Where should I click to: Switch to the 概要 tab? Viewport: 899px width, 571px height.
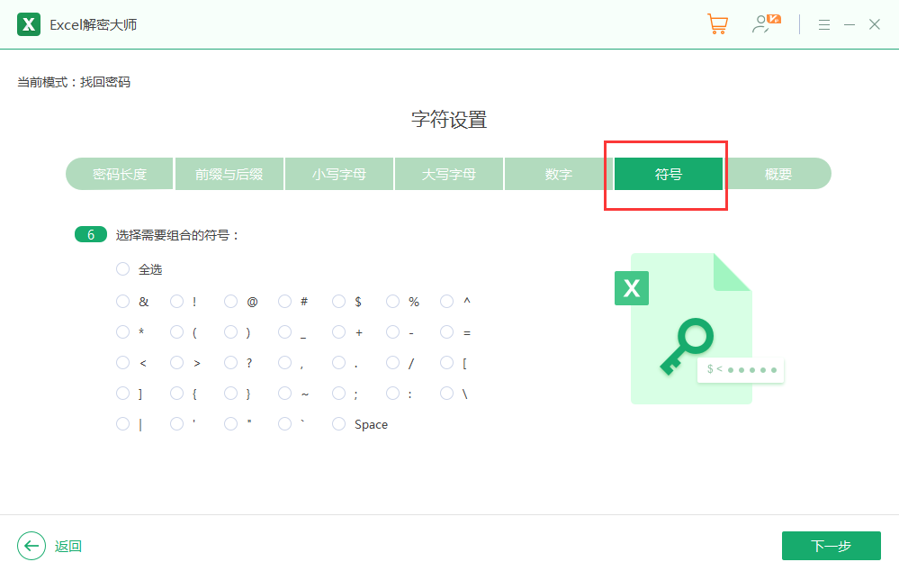coord(778,174)
